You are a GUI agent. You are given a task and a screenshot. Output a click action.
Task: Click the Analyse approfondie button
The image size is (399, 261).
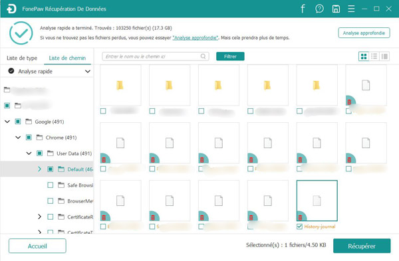364,33
